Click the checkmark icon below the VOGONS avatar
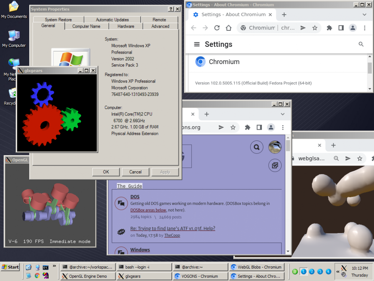Screen dimensions: 374x281 coord(275,165)
